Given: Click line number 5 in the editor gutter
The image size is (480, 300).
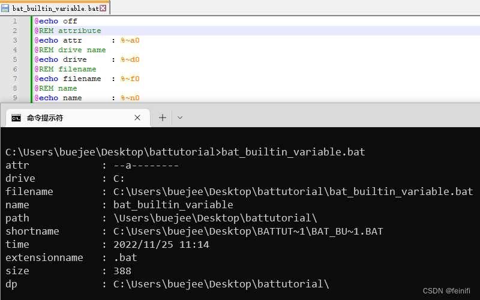Looking at the screenshot, I should 14,59.
